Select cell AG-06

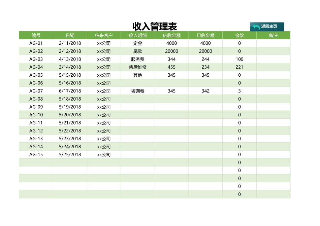(x=36, y=83)
